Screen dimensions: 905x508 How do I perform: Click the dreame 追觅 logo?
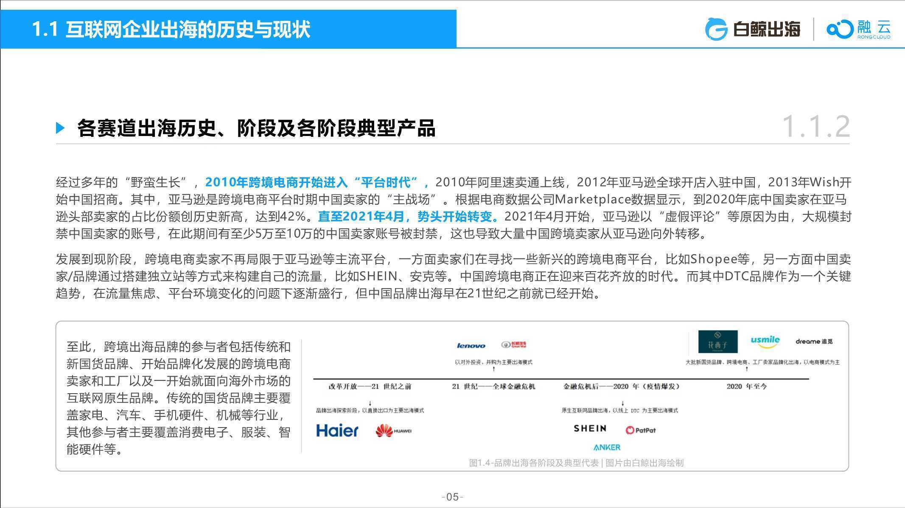pos(814,341)
